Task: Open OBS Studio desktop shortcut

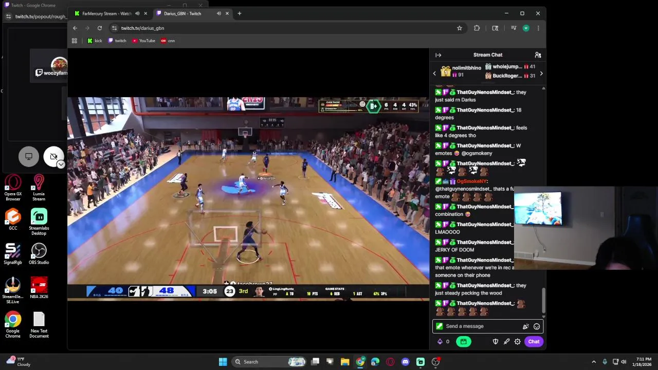Action: point(39,254)
